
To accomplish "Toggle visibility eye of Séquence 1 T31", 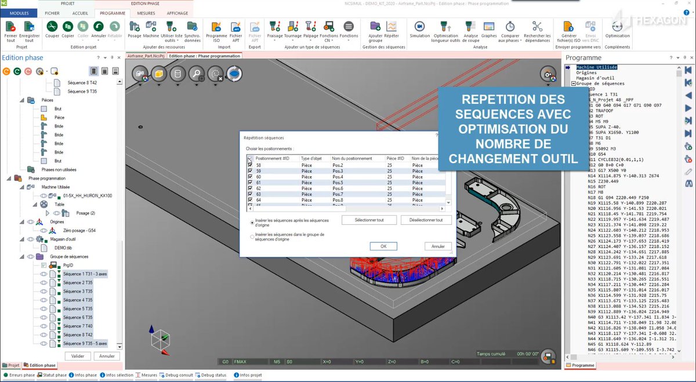I will [43, 274].
